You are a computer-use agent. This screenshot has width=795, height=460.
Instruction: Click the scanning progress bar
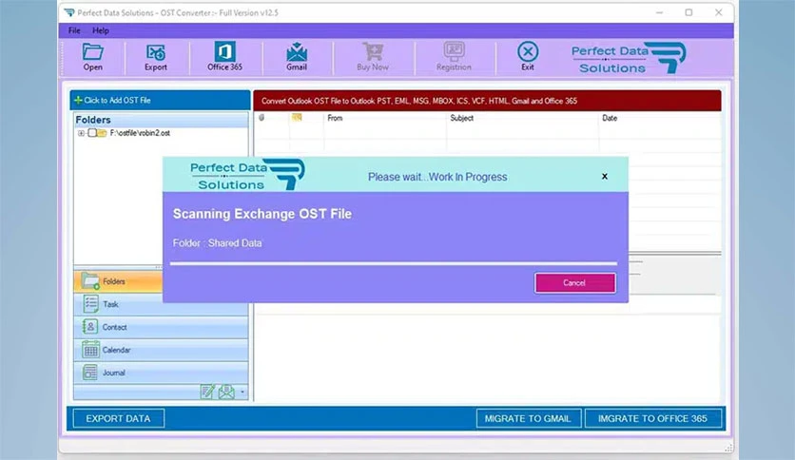[394, 263]
